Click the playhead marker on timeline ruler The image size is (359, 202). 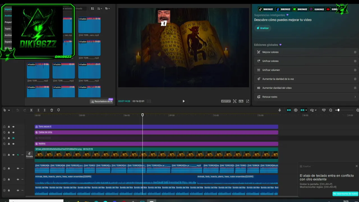pyautogui.click(x=142, y=115)
